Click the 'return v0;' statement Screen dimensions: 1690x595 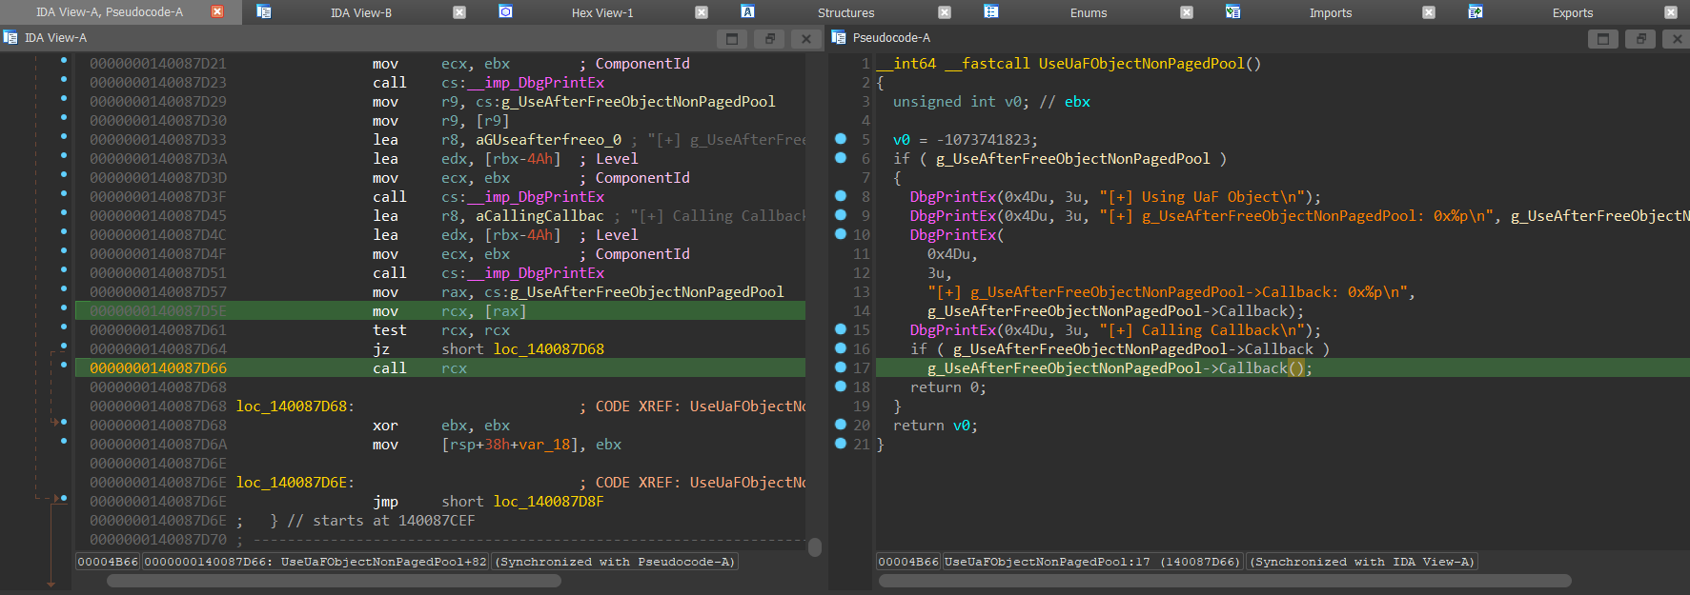point(935,426)
